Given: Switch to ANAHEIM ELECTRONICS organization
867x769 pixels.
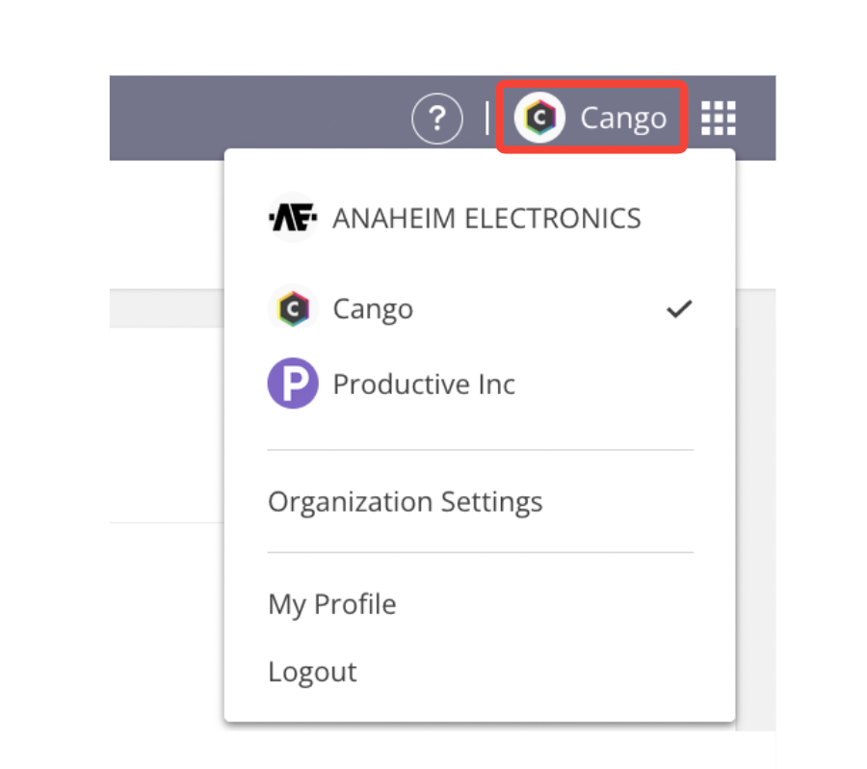Looking at the screenshot, I should (486, 219).
